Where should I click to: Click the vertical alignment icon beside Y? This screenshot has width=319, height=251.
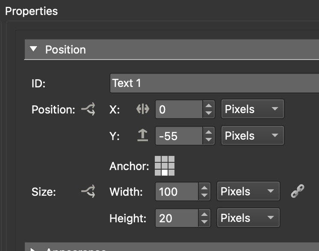click(x=142, y=136)
